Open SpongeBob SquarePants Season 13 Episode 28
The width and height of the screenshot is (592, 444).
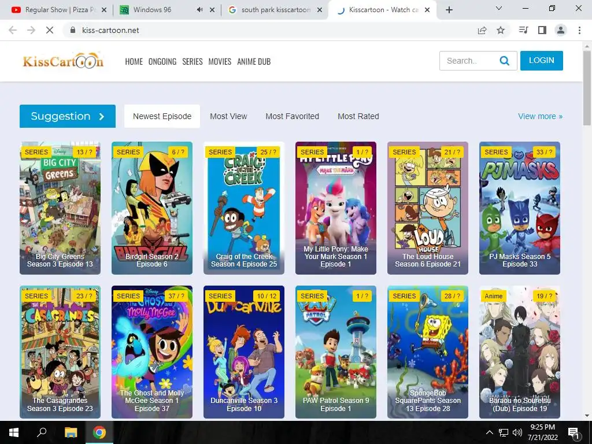(428, 352)
